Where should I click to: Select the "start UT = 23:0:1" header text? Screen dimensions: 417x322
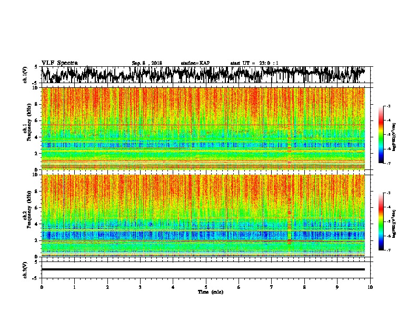254,63
